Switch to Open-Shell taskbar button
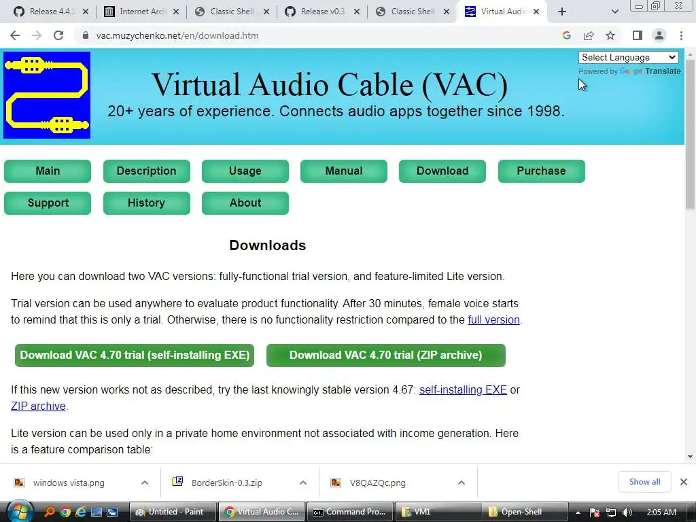Screen dimensions: 696x522 click(x=526, y=512)
